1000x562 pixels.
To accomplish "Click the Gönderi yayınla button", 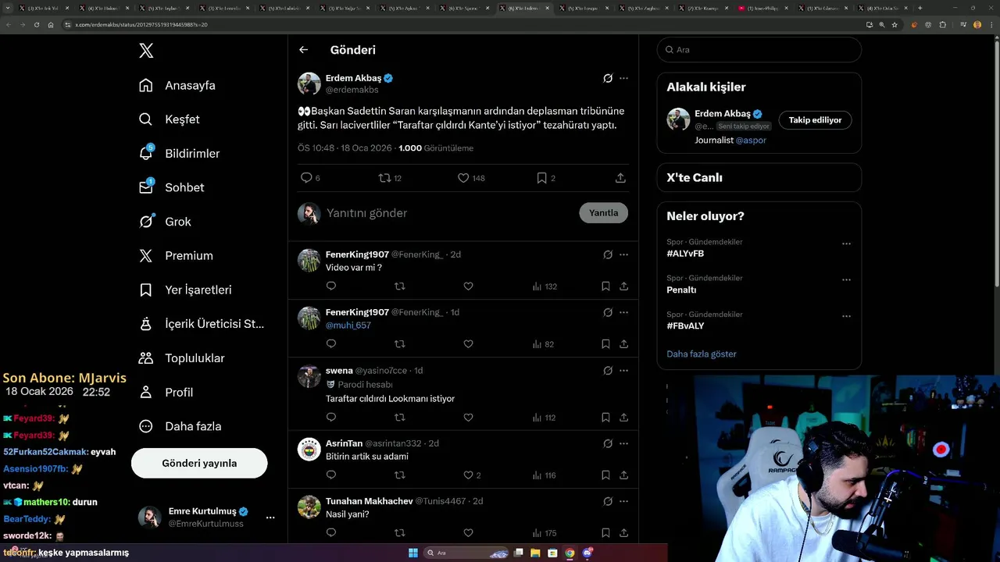I will [199, 463].
